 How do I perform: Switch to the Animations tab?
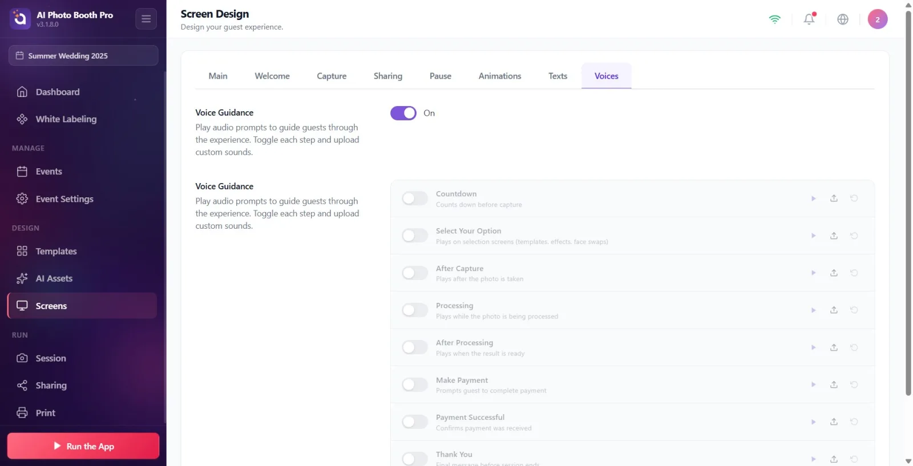point(500,76)
